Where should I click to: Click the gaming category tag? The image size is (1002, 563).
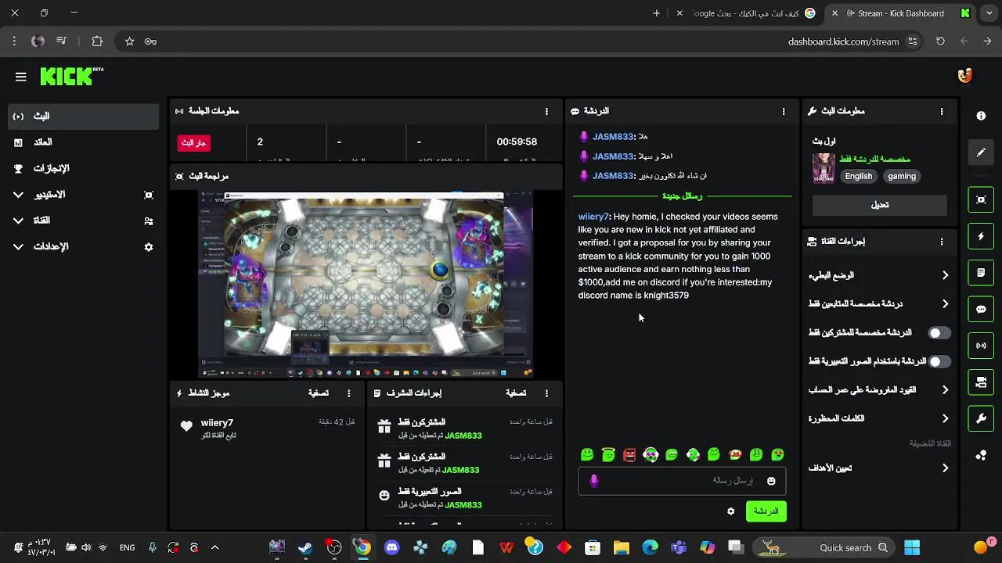coord(902,177)
